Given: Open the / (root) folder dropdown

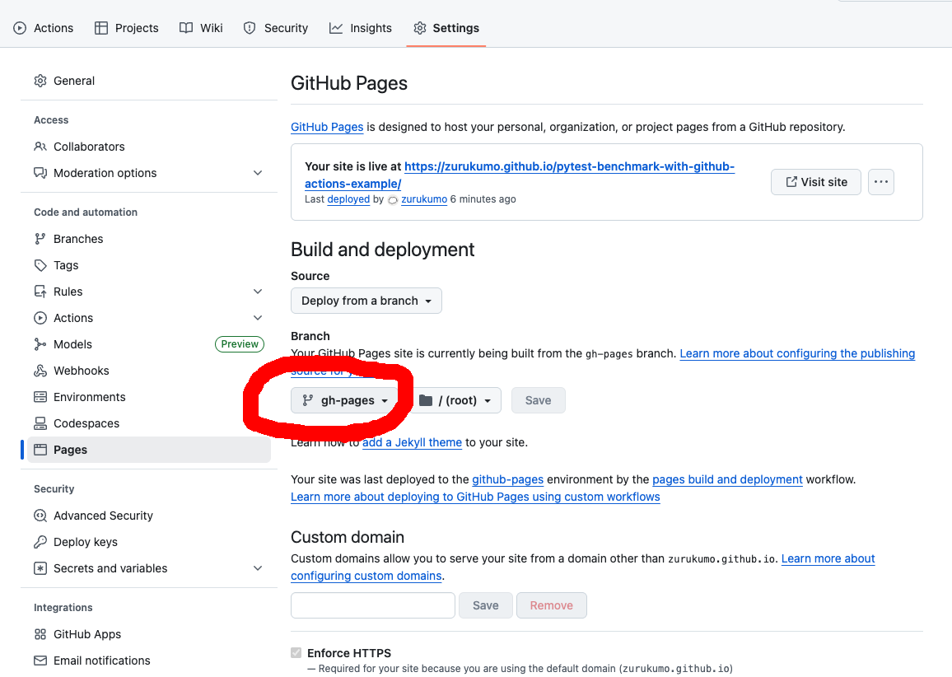Looking at the screenshot, I should [456, 401].
